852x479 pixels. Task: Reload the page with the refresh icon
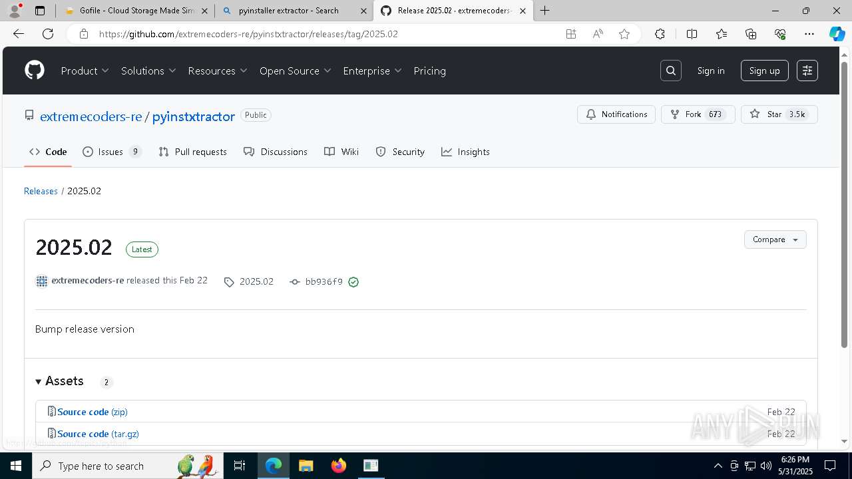[48, 34]
